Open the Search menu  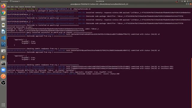21,7
